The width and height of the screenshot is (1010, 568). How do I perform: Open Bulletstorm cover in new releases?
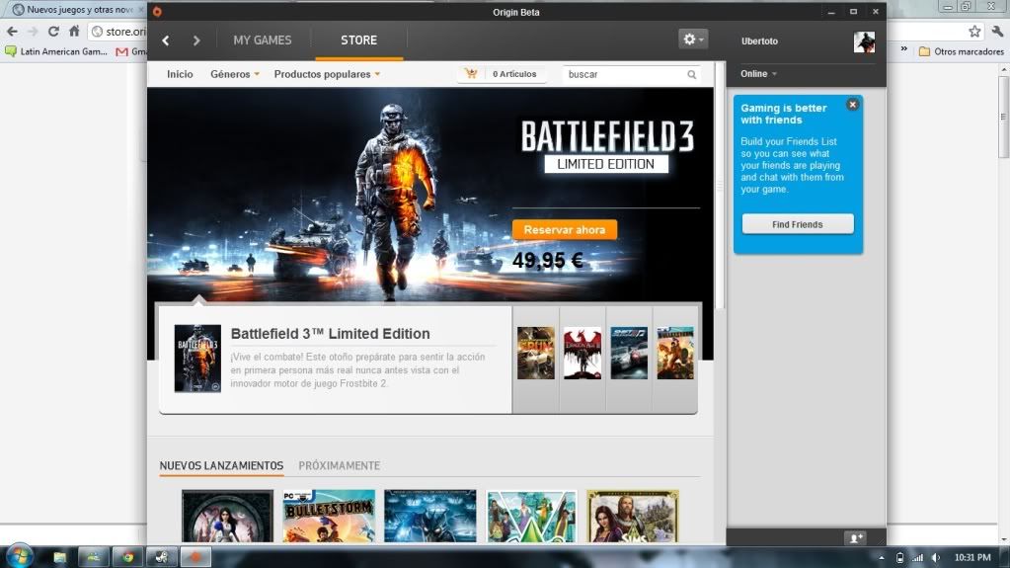click(x=329, y=517)
